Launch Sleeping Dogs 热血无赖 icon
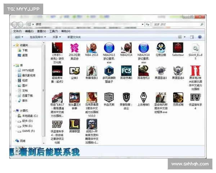Image resolution: width=216 pixels, height=173 pixels. click(x=109, y=97)
